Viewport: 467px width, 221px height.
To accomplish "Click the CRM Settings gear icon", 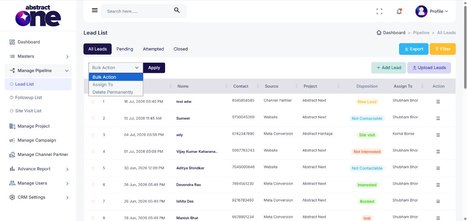I will pos(12,197).
